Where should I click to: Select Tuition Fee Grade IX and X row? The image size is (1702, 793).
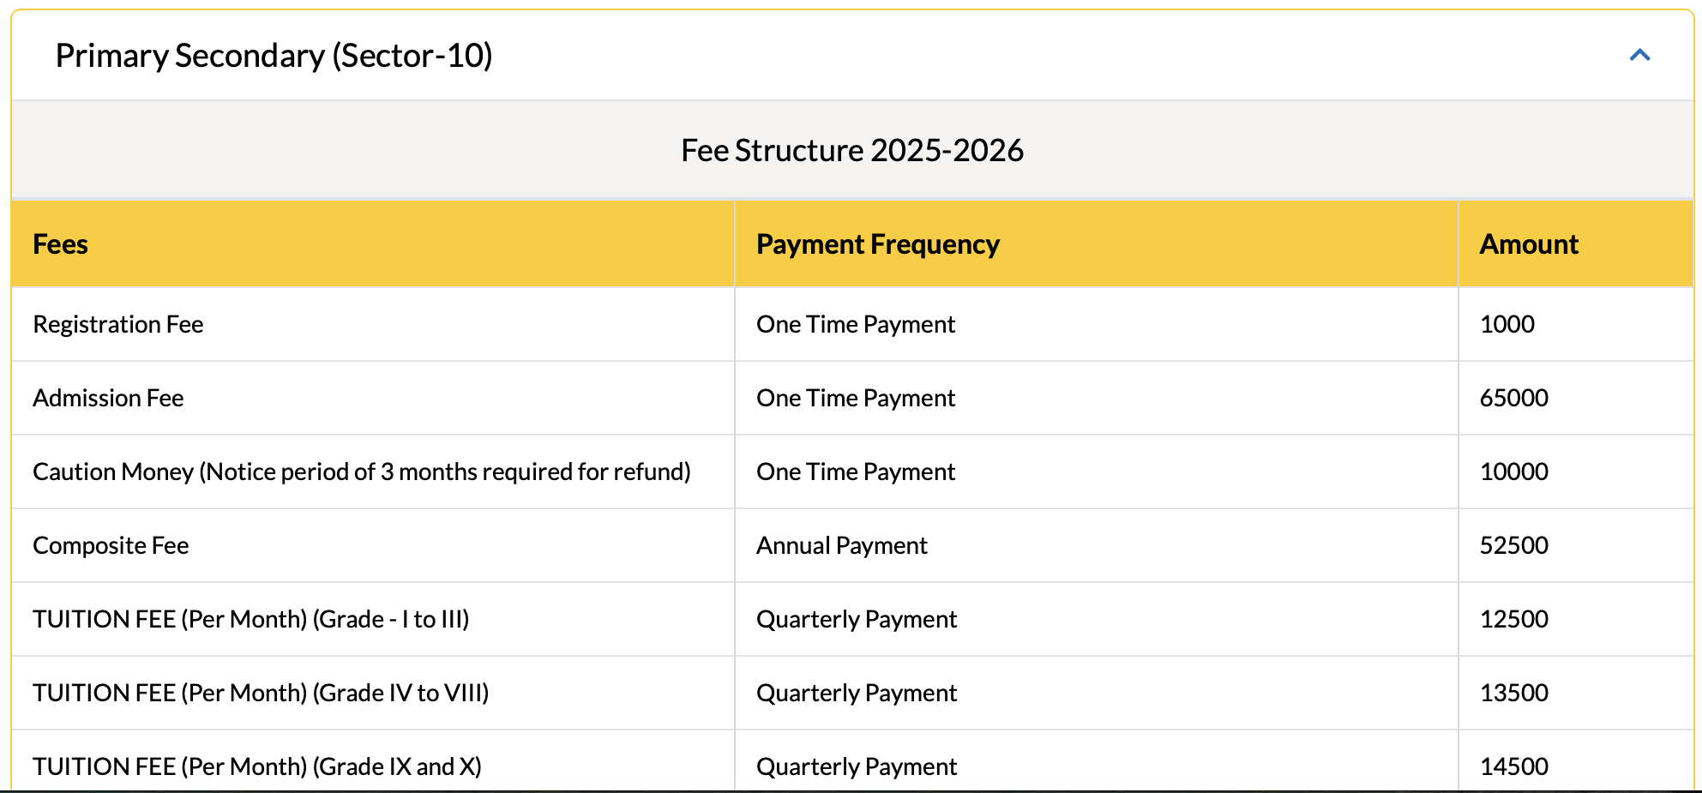click(x=256, y=766)
